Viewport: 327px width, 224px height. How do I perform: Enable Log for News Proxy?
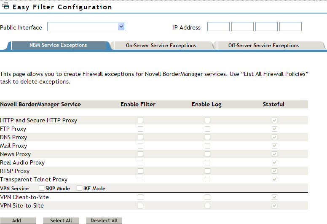click(x=207, y=154)
